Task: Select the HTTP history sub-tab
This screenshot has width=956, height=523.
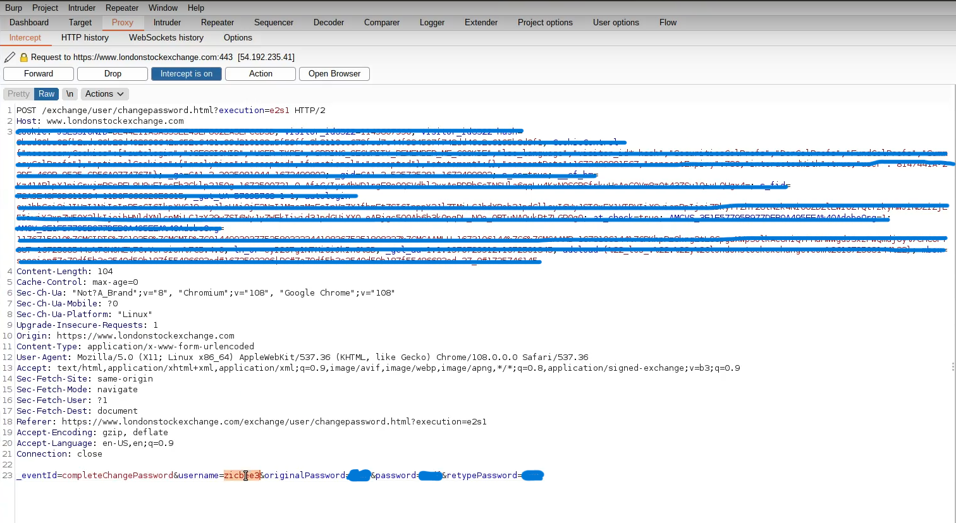Action: coord(85,37)
